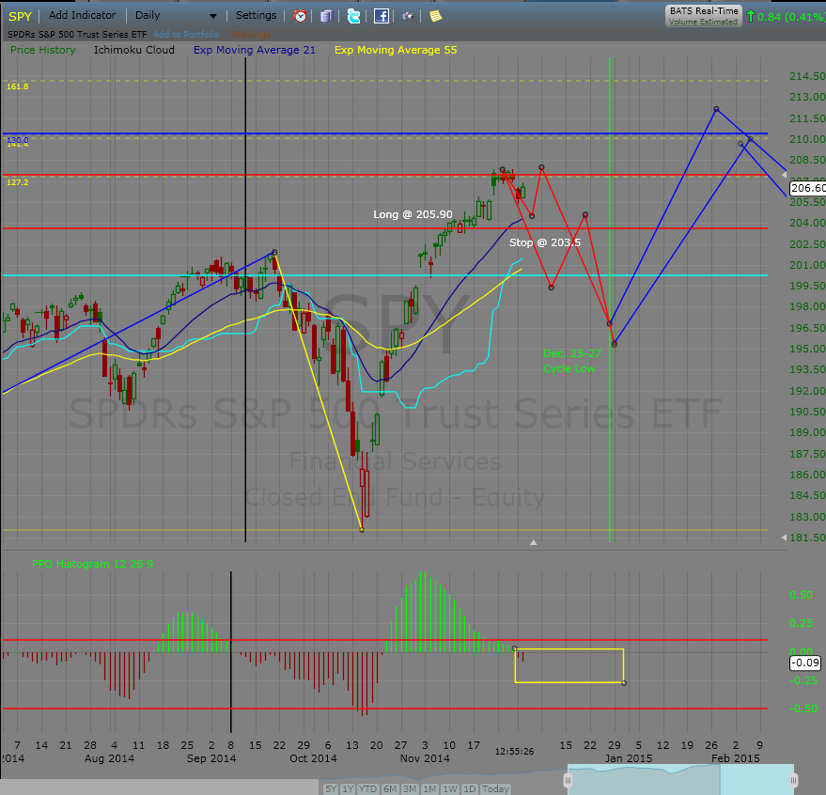Set range to YTD
This screenshot has height=795, width=826.
[x=367, y=788]
